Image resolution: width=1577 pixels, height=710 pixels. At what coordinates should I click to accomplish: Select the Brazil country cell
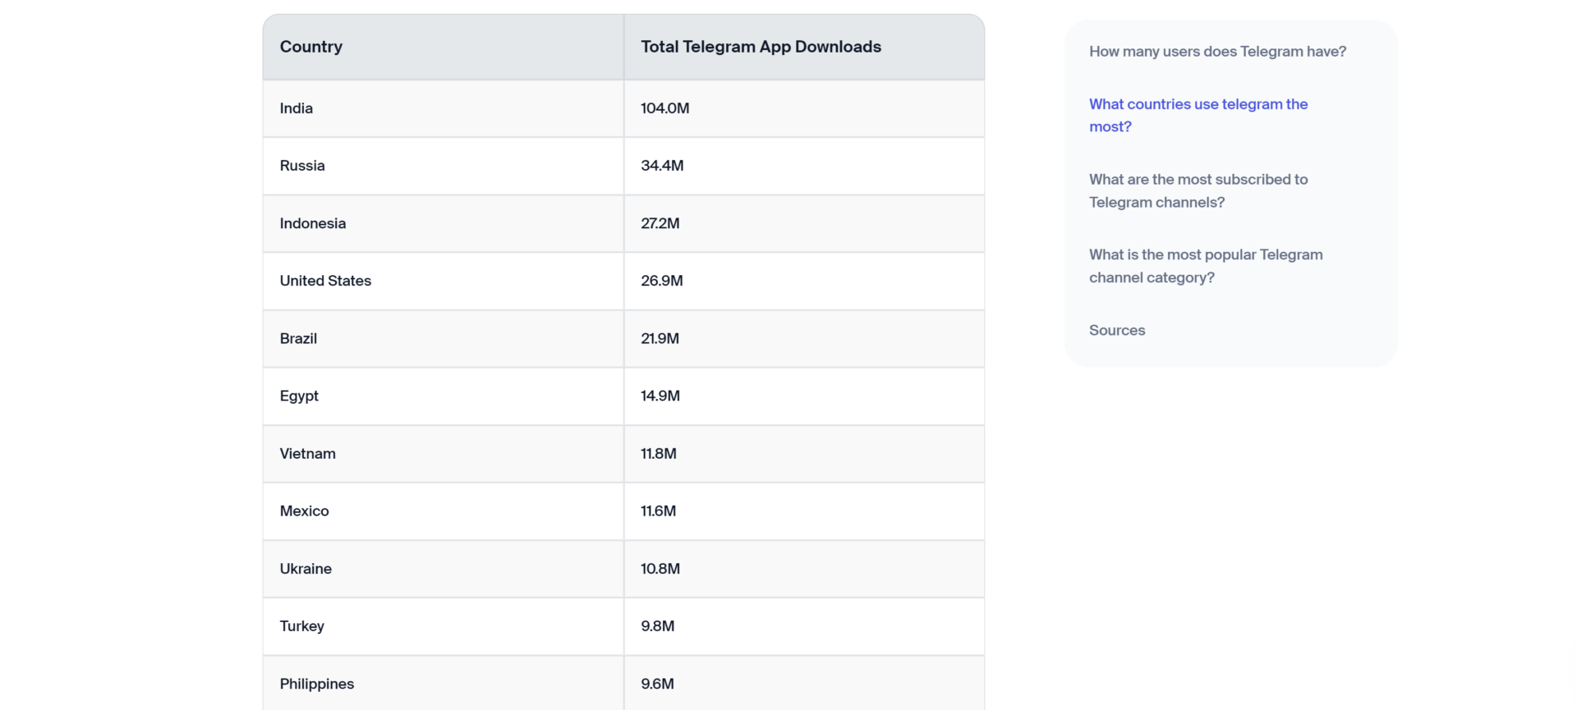click(x=298, y=338)
